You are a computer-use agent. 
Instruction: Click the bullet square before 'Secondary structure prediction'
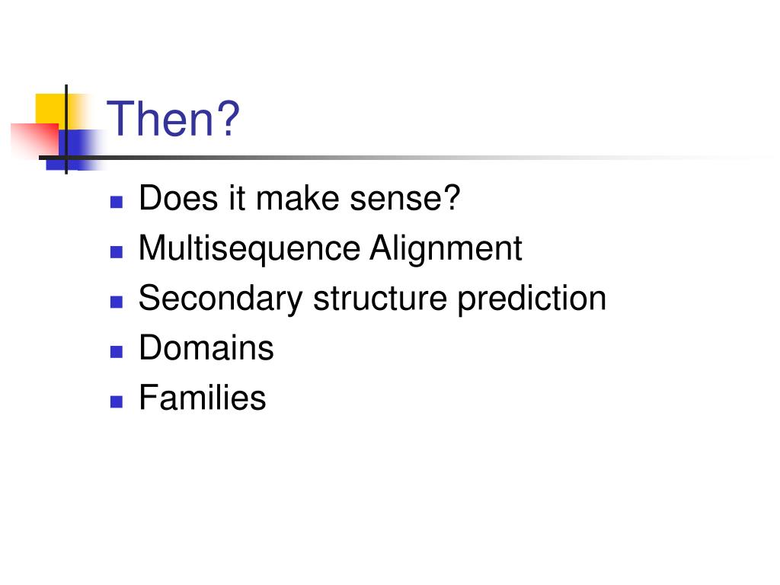tap(117, 302)
